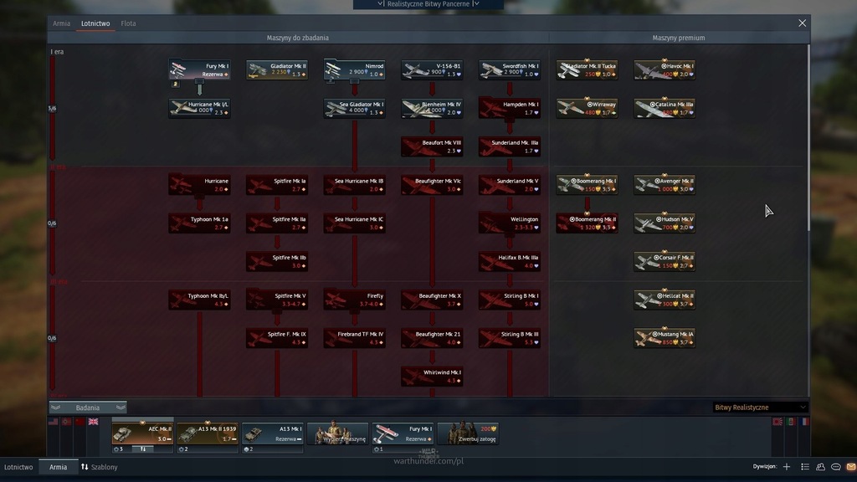This screenshot has width=857, height=482.
Task: Select the Gladiator Mk II research tile
Action: tap(276, 70)
